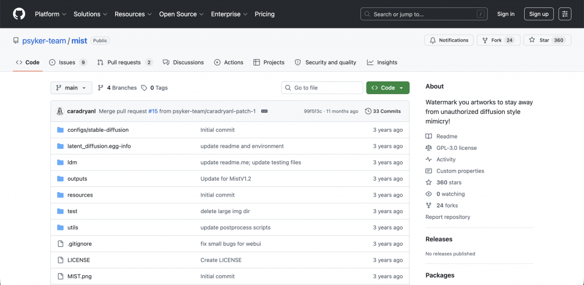Click the GitHub logo icon
This screenshot has height=285, width=584.
19,14
